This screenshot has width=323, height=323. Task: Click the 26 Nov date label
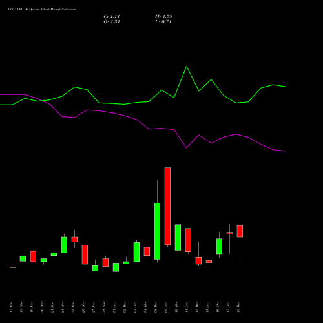83,307
